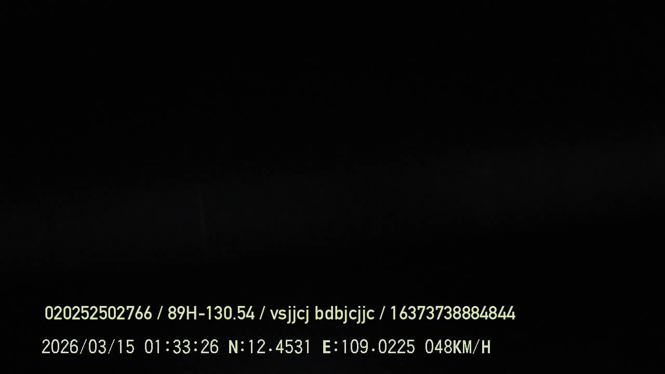Click the hour 01 in the timestamp
The height and width of the screenshot is (374, 665).
[x=153, y=347]
